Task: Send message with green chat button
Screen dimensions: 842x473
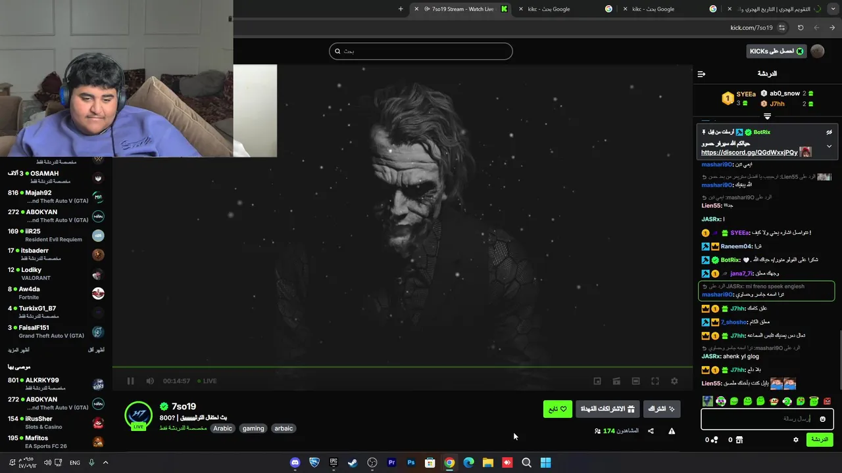Action: tap(820, 439)
